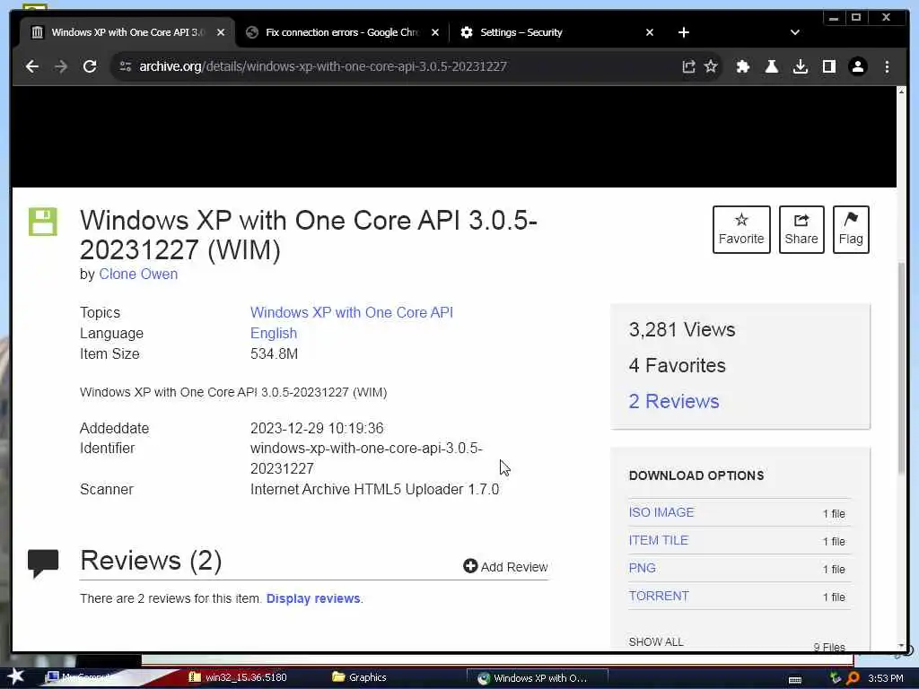Screen dimensions: 919x689
Task: Open Chrome's three-dot menu
Action: click(x=887, y=66)
